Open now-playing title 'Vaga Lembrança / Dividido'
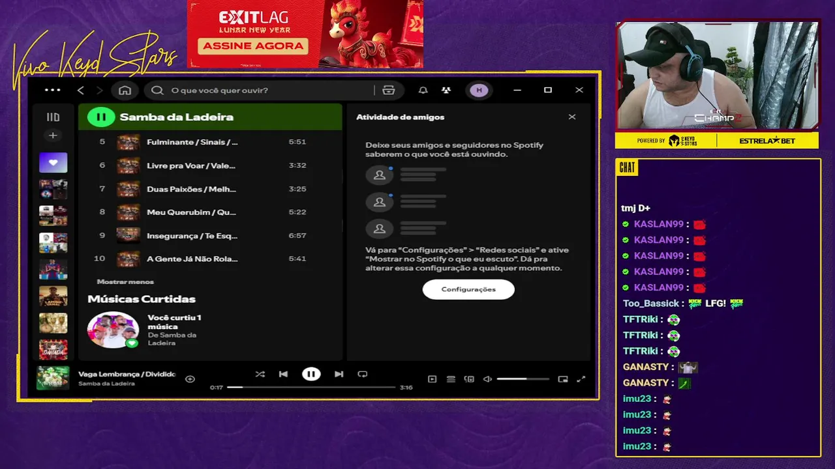 click(127, 374)
